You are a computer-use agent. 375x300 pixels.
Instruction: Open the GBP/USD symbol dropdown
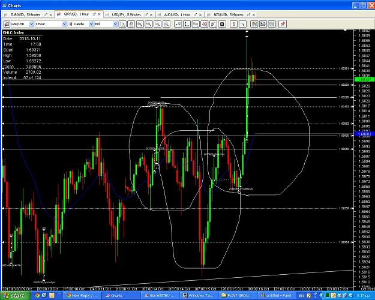(x=31, y=24)
